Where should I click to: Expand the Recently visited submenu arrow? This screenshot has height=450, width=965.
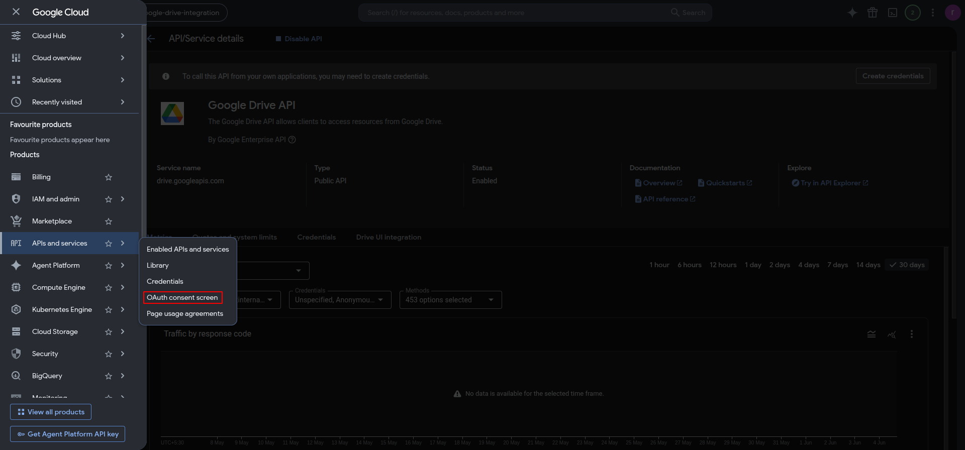[x=123, y=102]
